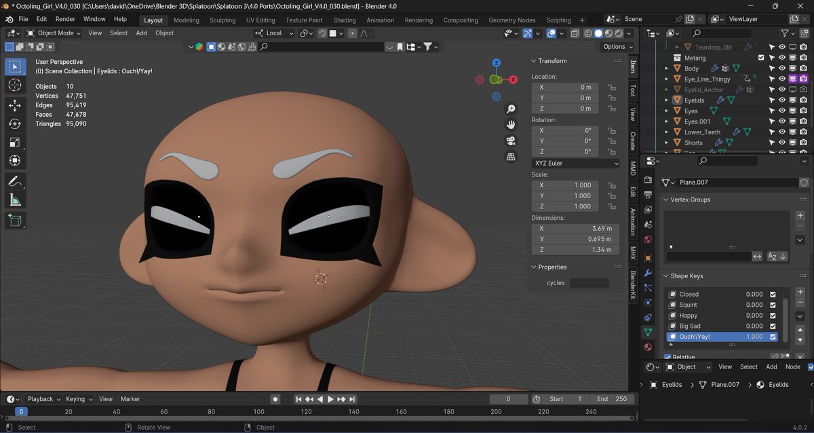
Task: Click the Z axis on navigation gizmo
Action: tap(497, 63)
